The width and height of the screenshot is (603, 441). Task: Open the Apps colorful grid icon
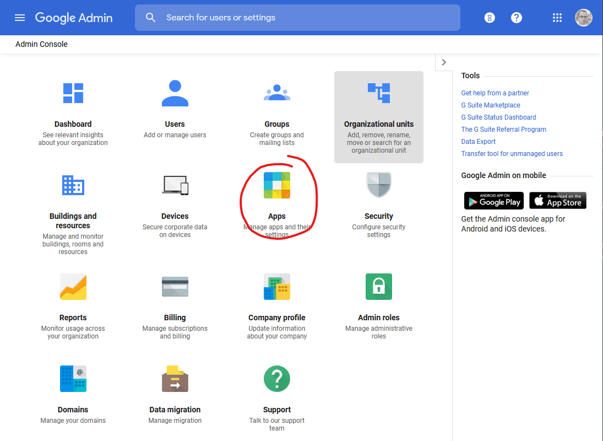(276, 185)
